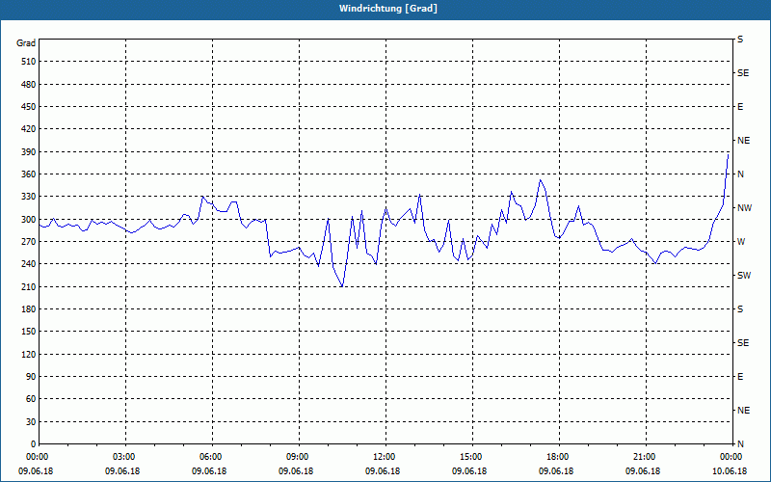The height and width of the screenshot is (482, 771).
Task: Click the '300' axis value
Action: pos(29,220)
